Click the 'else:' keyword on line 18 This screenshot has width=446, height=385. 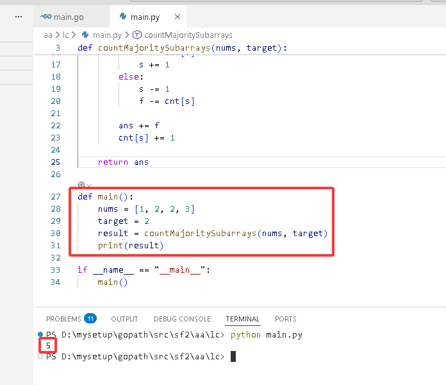(131, 77)
